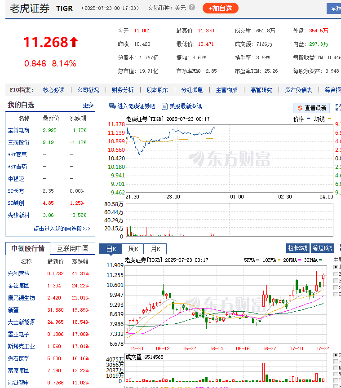Open *ST嘉寓 in my watchlist

18,154
